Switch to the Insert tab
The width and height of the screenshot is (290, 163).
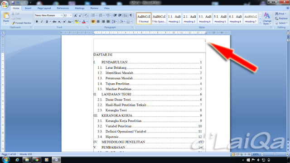[28, 8]
